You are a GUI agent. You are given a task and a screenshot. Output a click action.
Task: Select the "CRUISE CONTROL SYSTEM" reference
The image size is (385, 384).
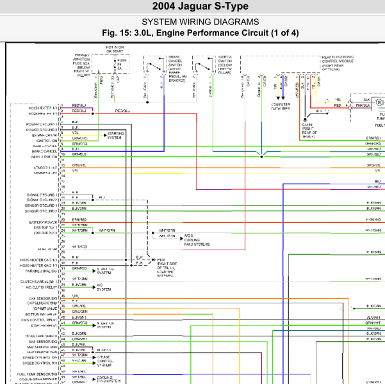pyautogui.click(x=105, y=361)
